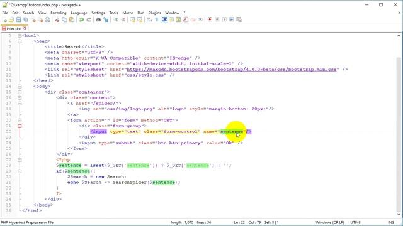Screen dimensions: 403x226
Task: Collapse the body fold marker on line 14
Action: pos(20,87)
